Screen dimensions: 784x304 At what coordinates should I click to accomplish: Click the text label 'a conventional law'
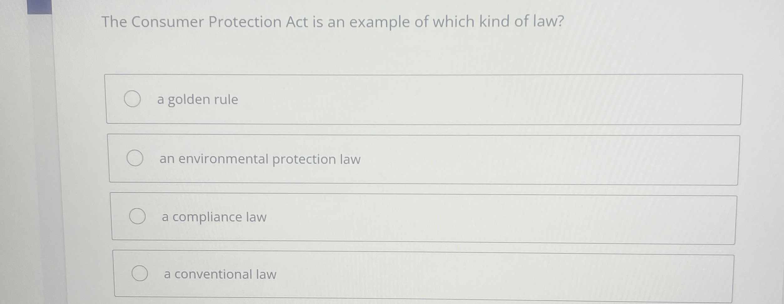(x=219, y=274)
